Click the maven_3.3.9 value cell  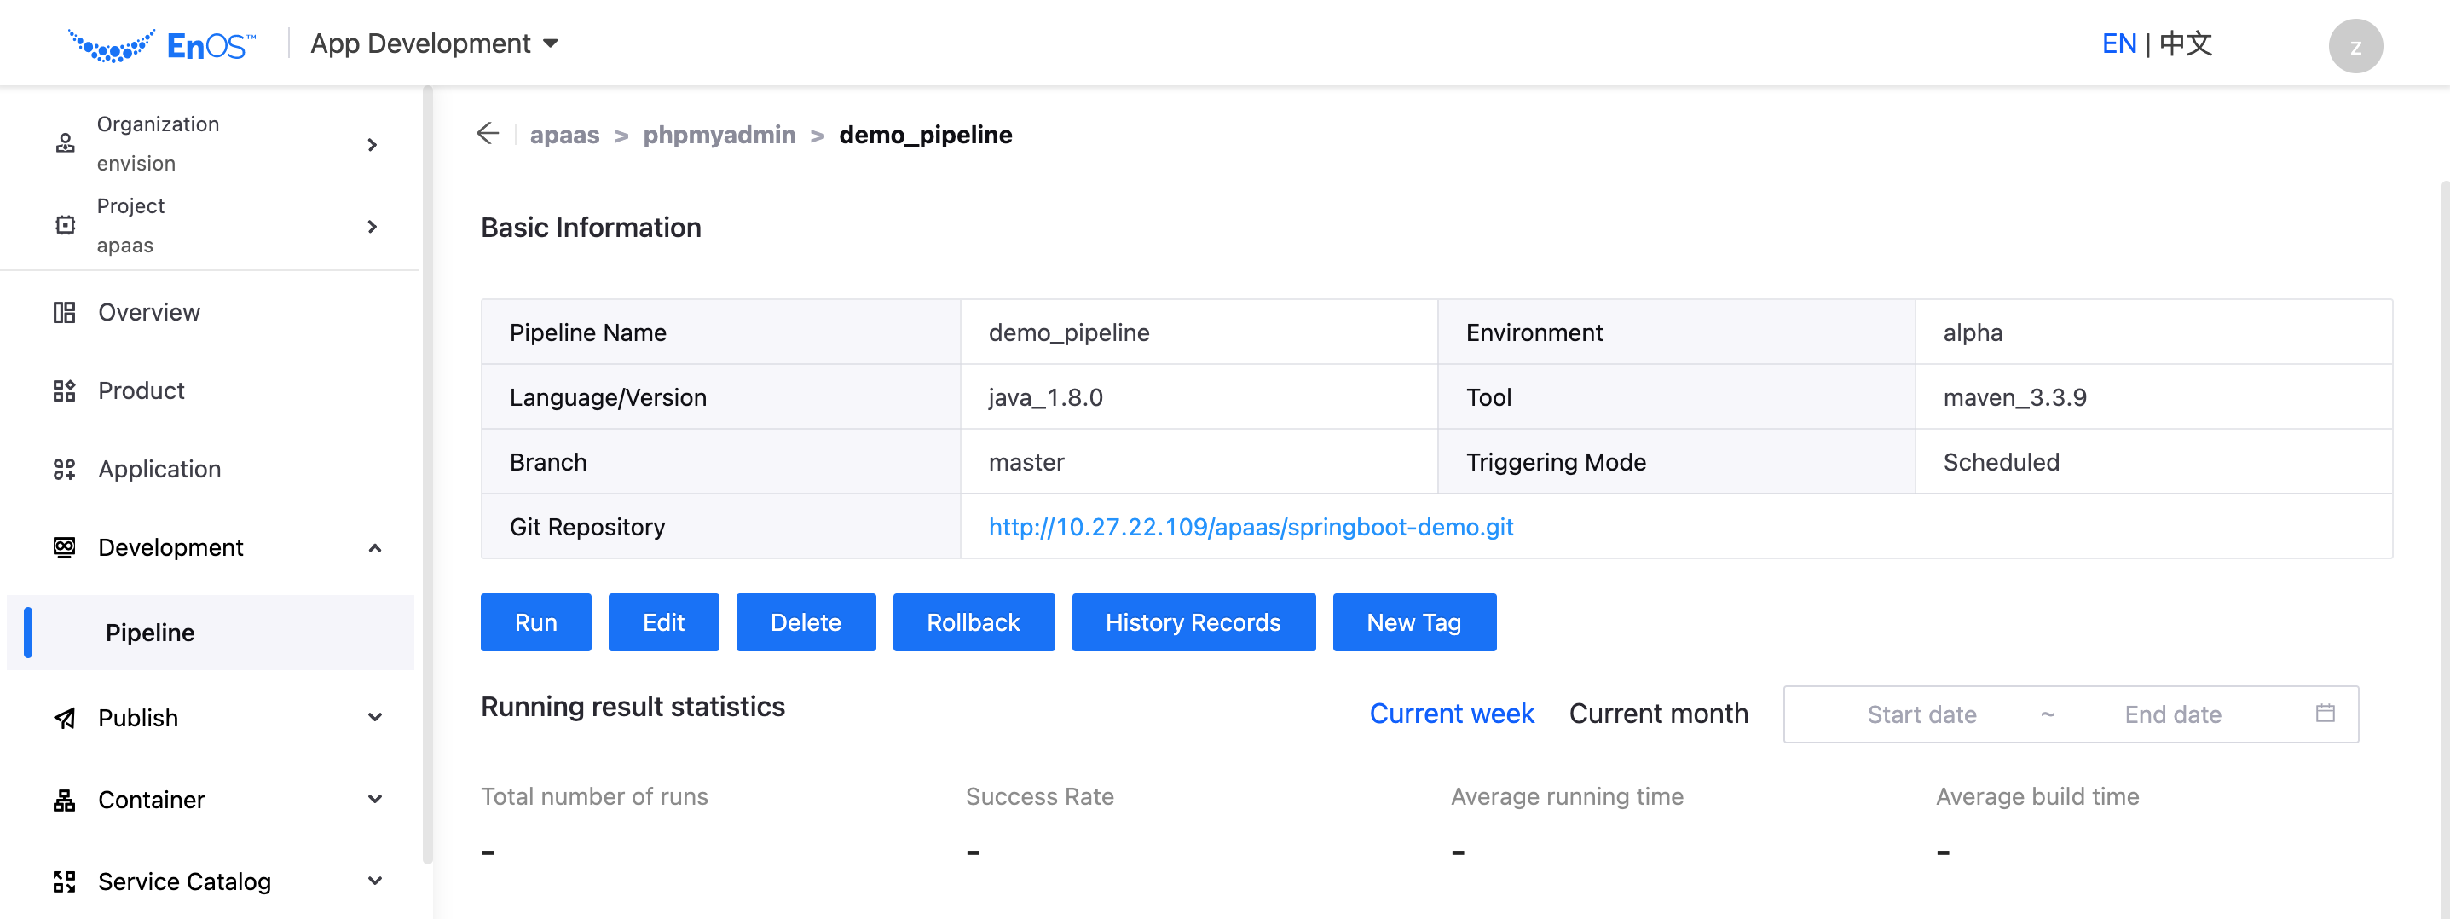pos(2153,396)
